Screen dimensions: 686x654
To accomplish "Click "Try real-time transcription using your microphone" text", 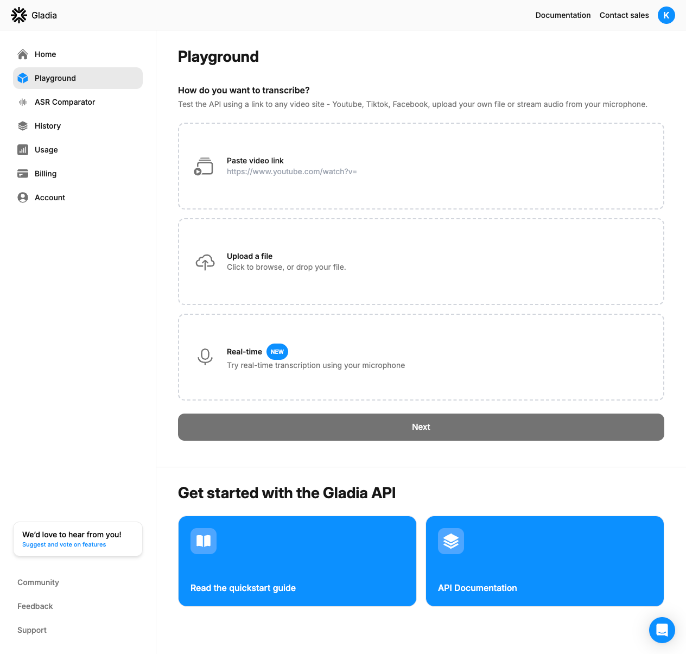I will pos(316,365).
